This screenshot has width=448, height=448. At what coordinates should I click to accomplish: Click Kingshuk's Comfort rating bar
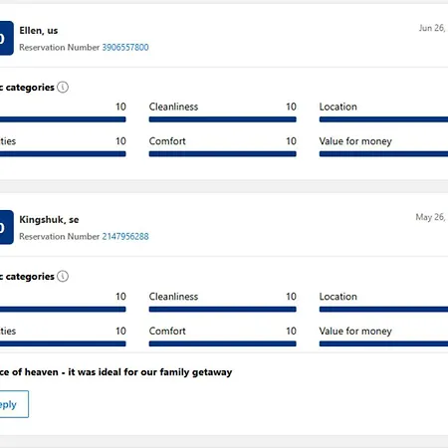point(222,343)
